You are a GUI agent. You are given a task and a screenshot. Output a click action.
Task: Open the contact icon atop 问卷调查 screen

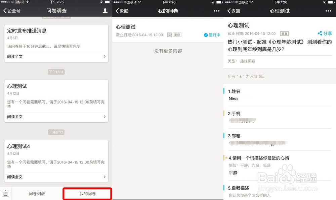pyautogui.click(x=105, y=11)
